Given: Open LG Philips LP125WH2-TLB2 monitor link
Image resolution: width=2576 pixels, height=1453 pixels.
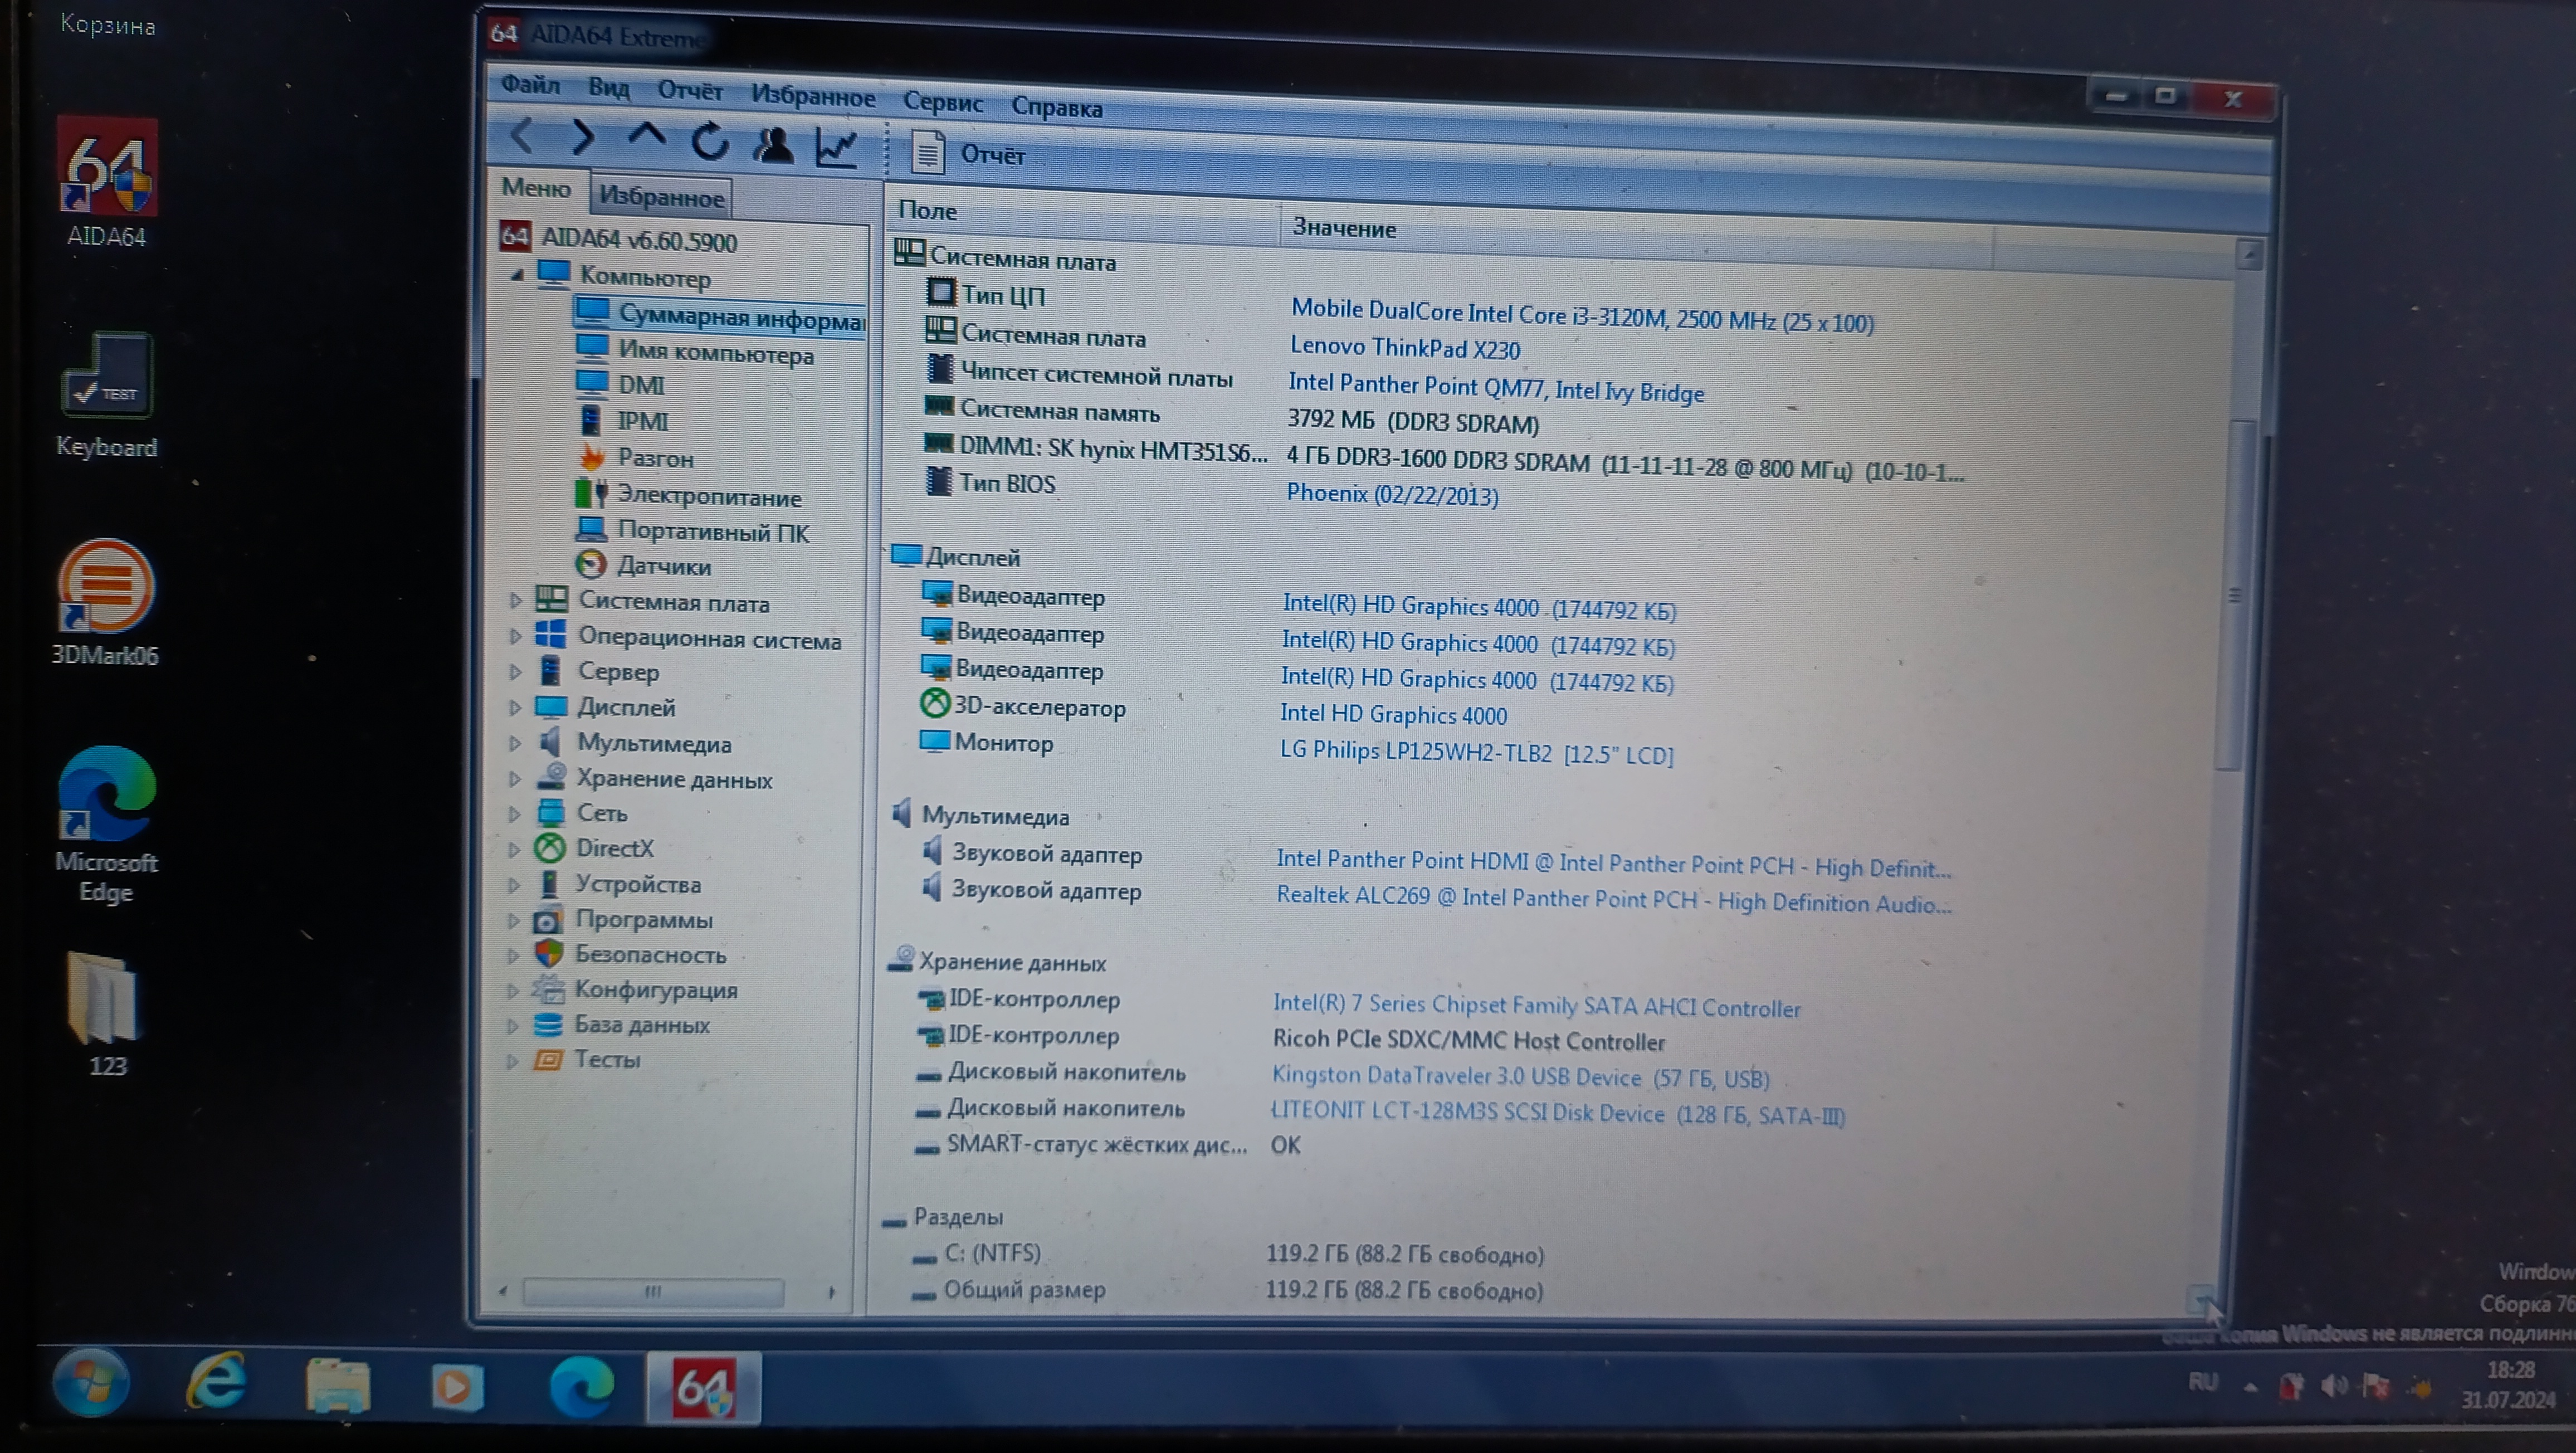Looking at the screenshot, I should tap(1476, 752).
